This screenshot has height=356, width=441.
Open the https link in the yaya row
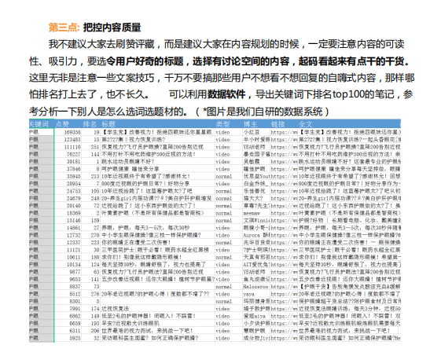pyautogui.click(x=284, y=294)
